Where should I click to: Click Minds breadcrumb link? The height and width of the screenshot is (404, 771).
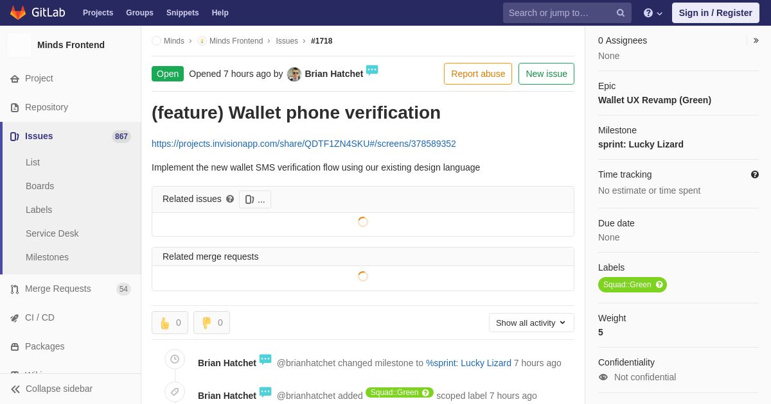(x=174, y=41)
